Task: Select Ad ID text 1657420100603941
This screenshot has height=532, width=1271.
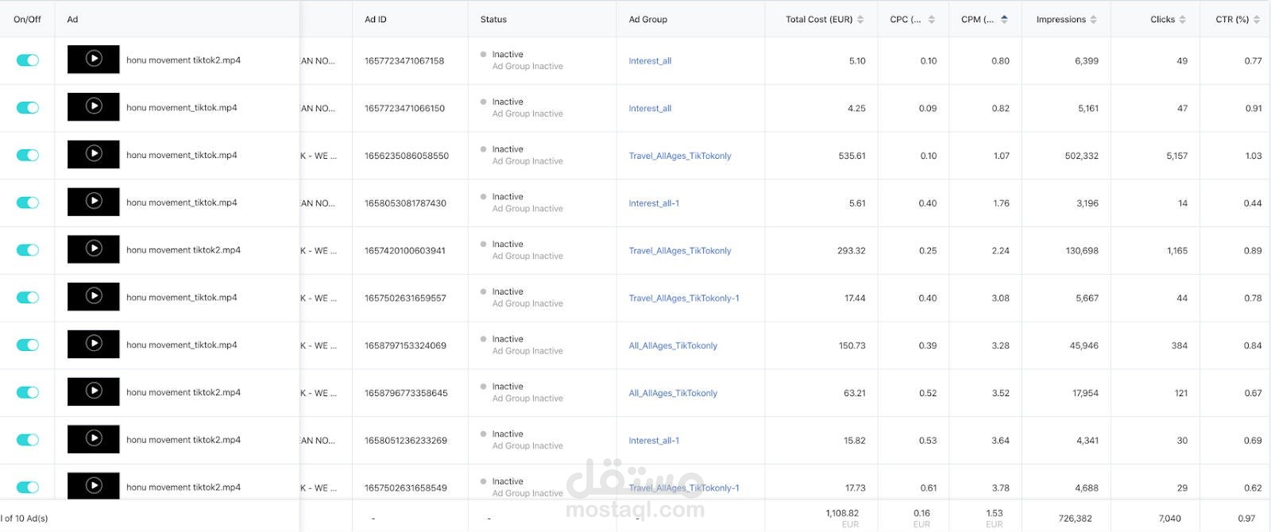Action: [x=405, y=251]
